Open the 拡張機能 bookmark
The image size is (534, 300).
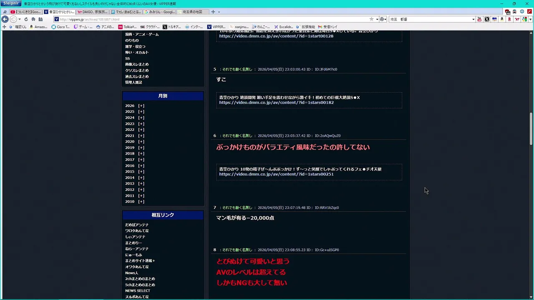click(x=305, y=27)
